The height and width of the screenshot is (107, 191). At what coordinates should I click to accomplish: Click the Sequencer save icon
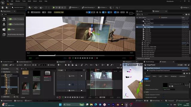pos(66,65)
